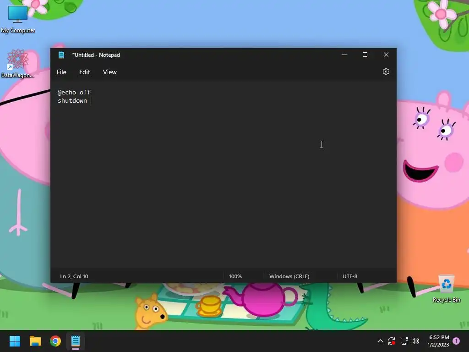This screenshot has height=352, width=469.
Task: Close the Notepad window
Action: [386, 55]
